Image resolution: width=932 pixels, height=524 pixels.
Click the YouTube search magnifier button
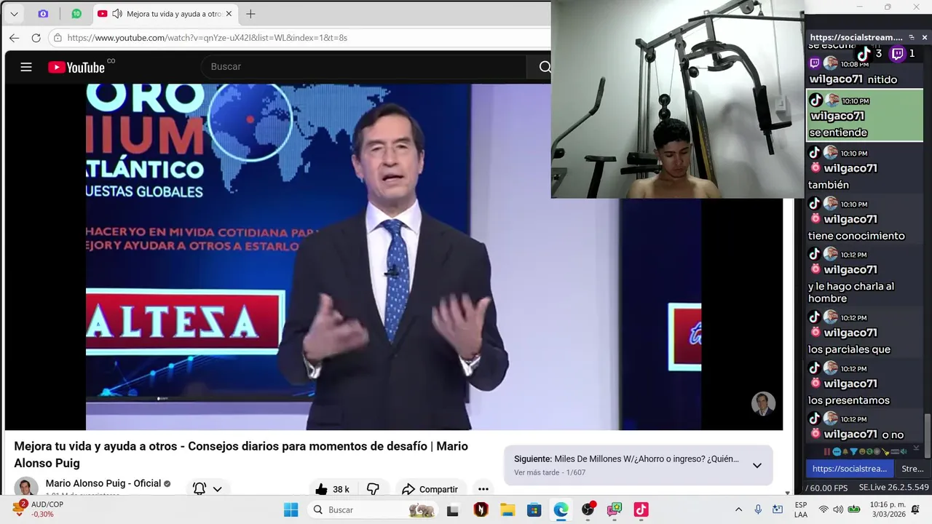(544, 67)
